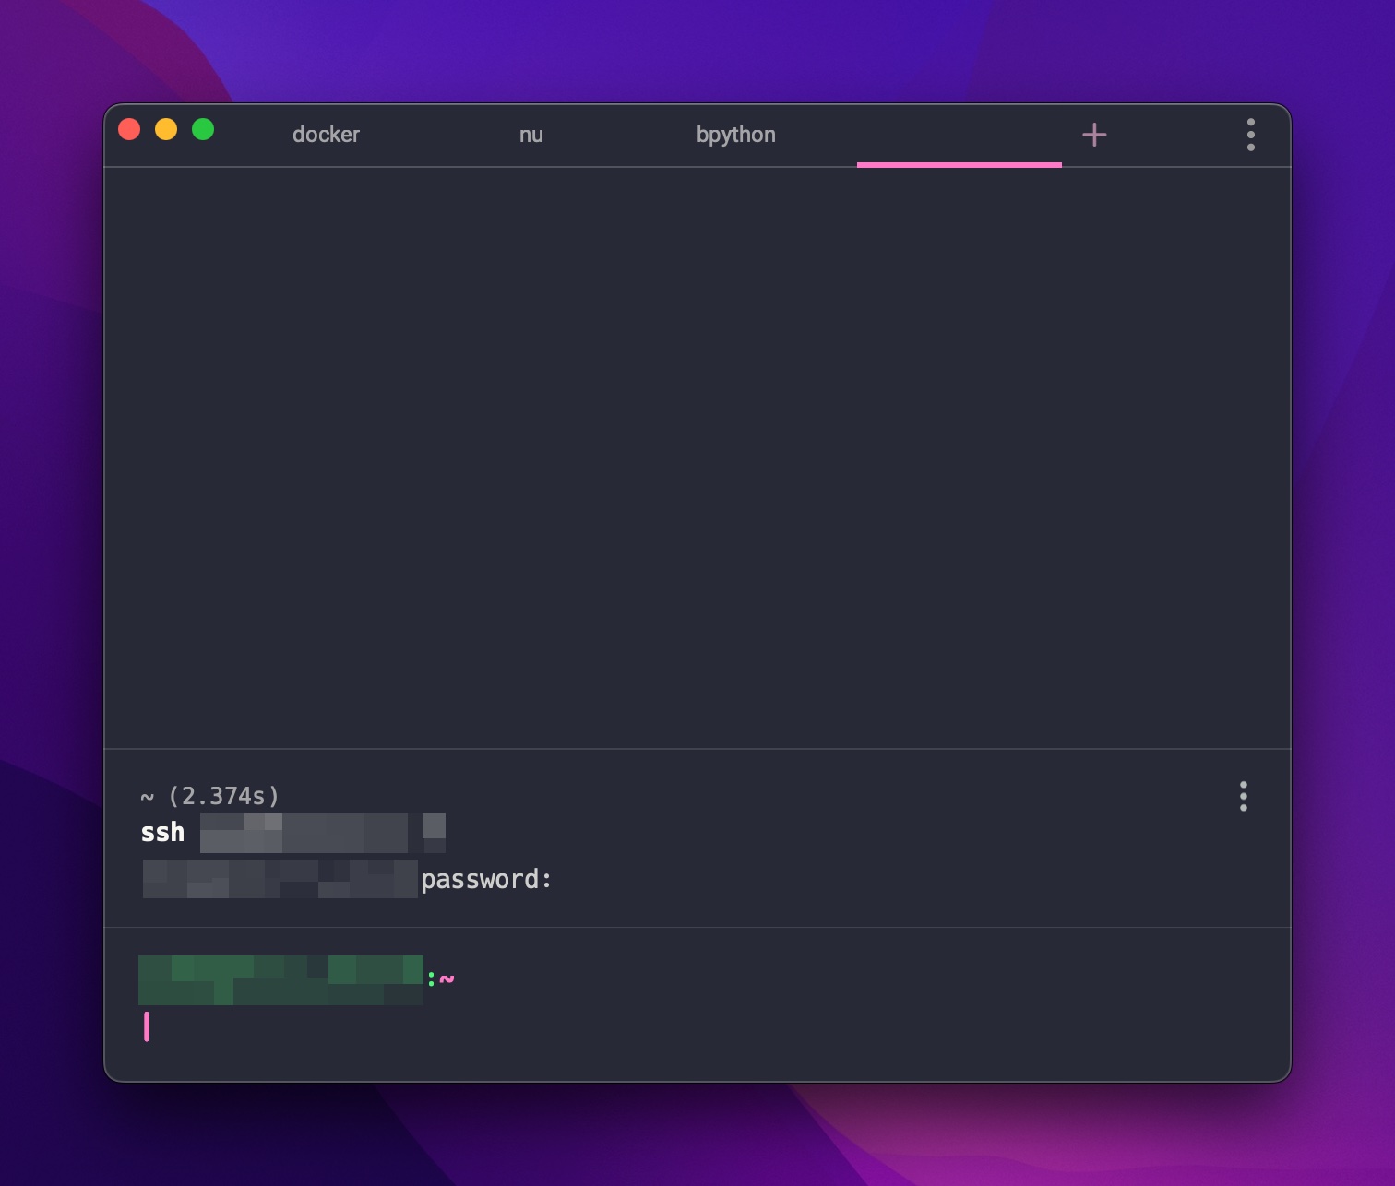Click the pink block cursor in the input area
The width and height of the screenshot is (1395, 1186).
click(148, 1025)
